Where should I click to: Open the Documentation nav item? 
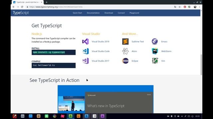coord(93,13)
